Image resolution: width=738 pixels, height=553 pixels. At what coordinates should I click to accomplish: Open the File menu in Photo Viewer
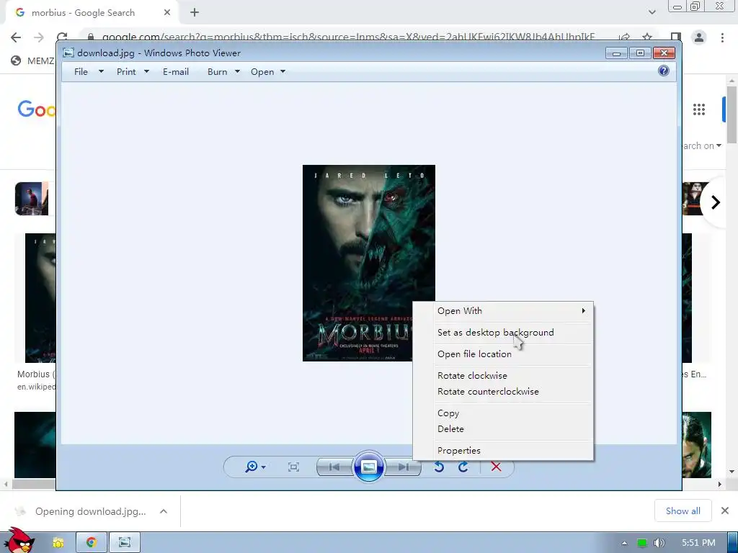click(x=89, y=72)
